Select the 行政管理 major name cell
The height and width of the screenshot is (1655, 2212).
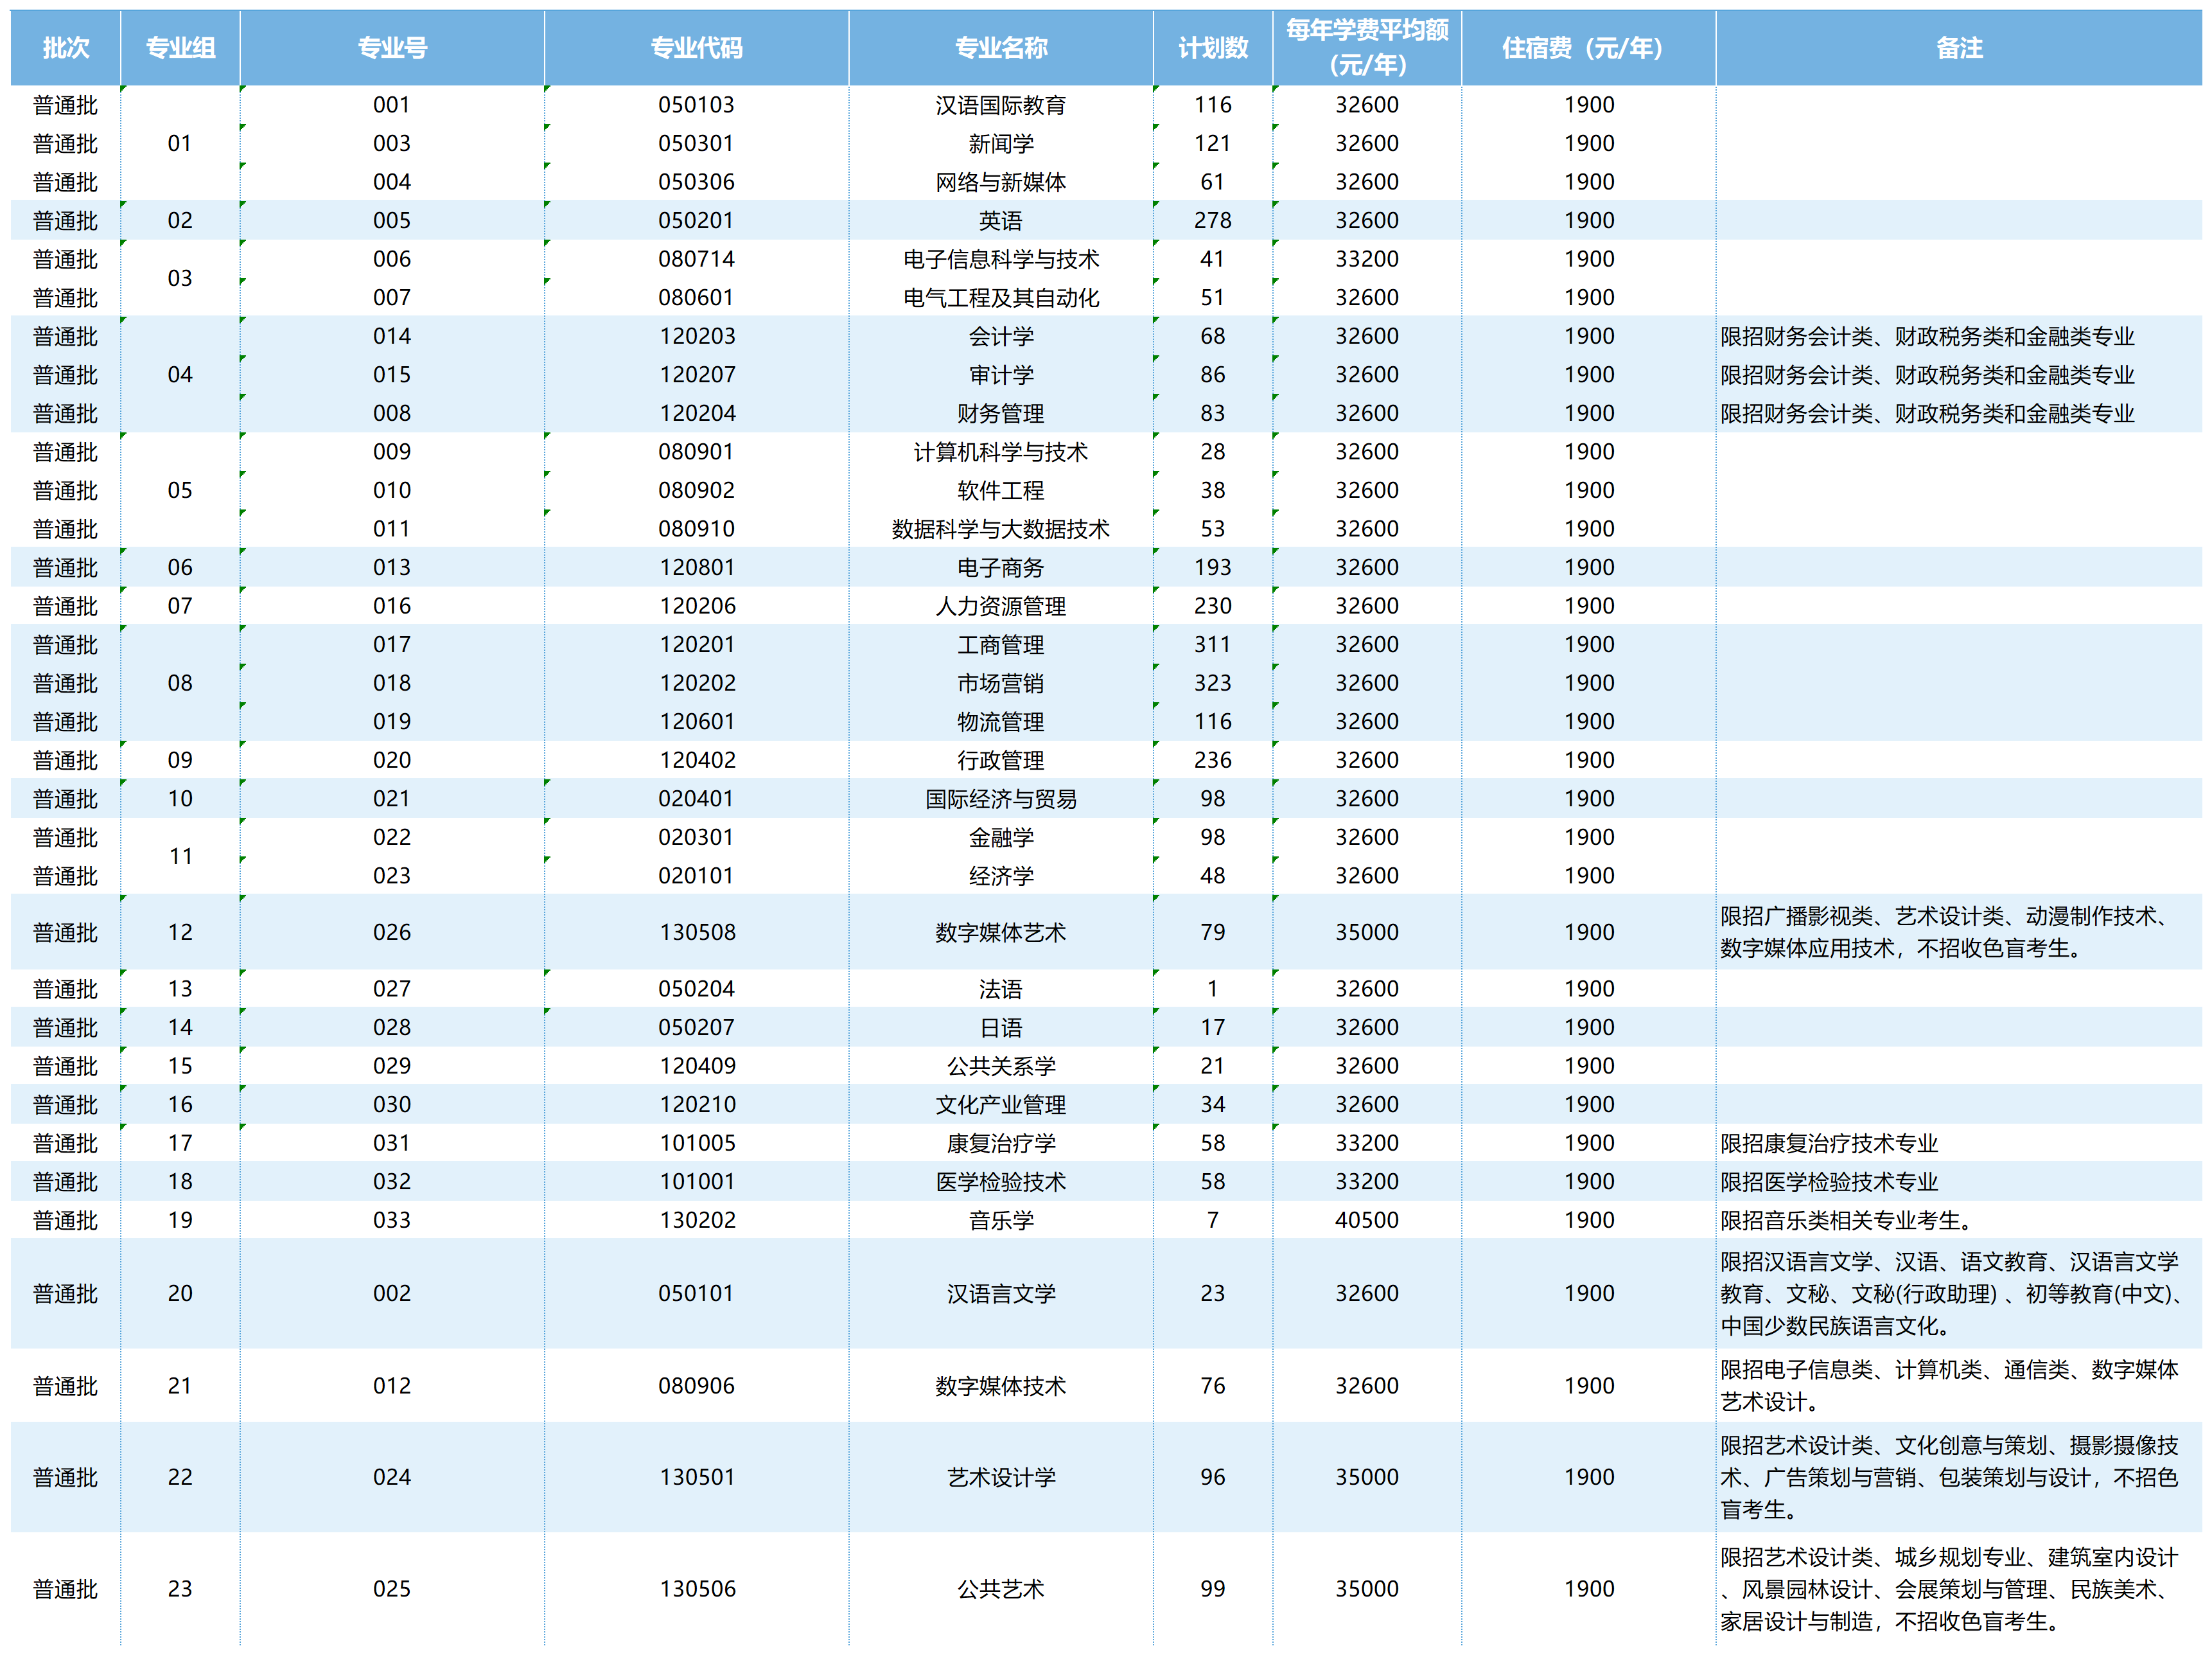pyautogui.click(x=1001, y=759)
